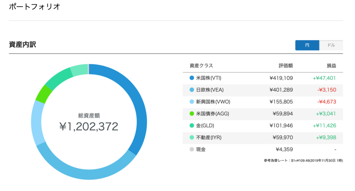Click the 損益 column header
The width and height of the screenshot is (355, 191).
331,66
